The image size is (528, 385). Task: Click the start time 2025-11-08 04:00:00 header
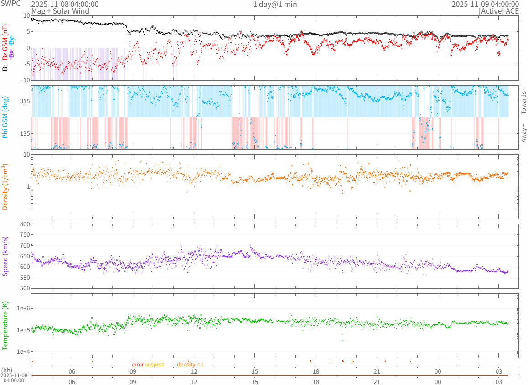tap(65, 4)
